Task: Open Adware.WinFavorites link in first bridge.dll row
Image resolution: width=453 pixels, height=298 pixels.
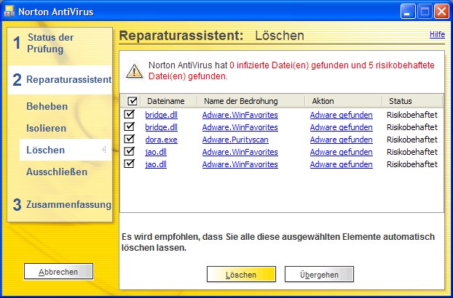Action: click(x=240, y=115)
